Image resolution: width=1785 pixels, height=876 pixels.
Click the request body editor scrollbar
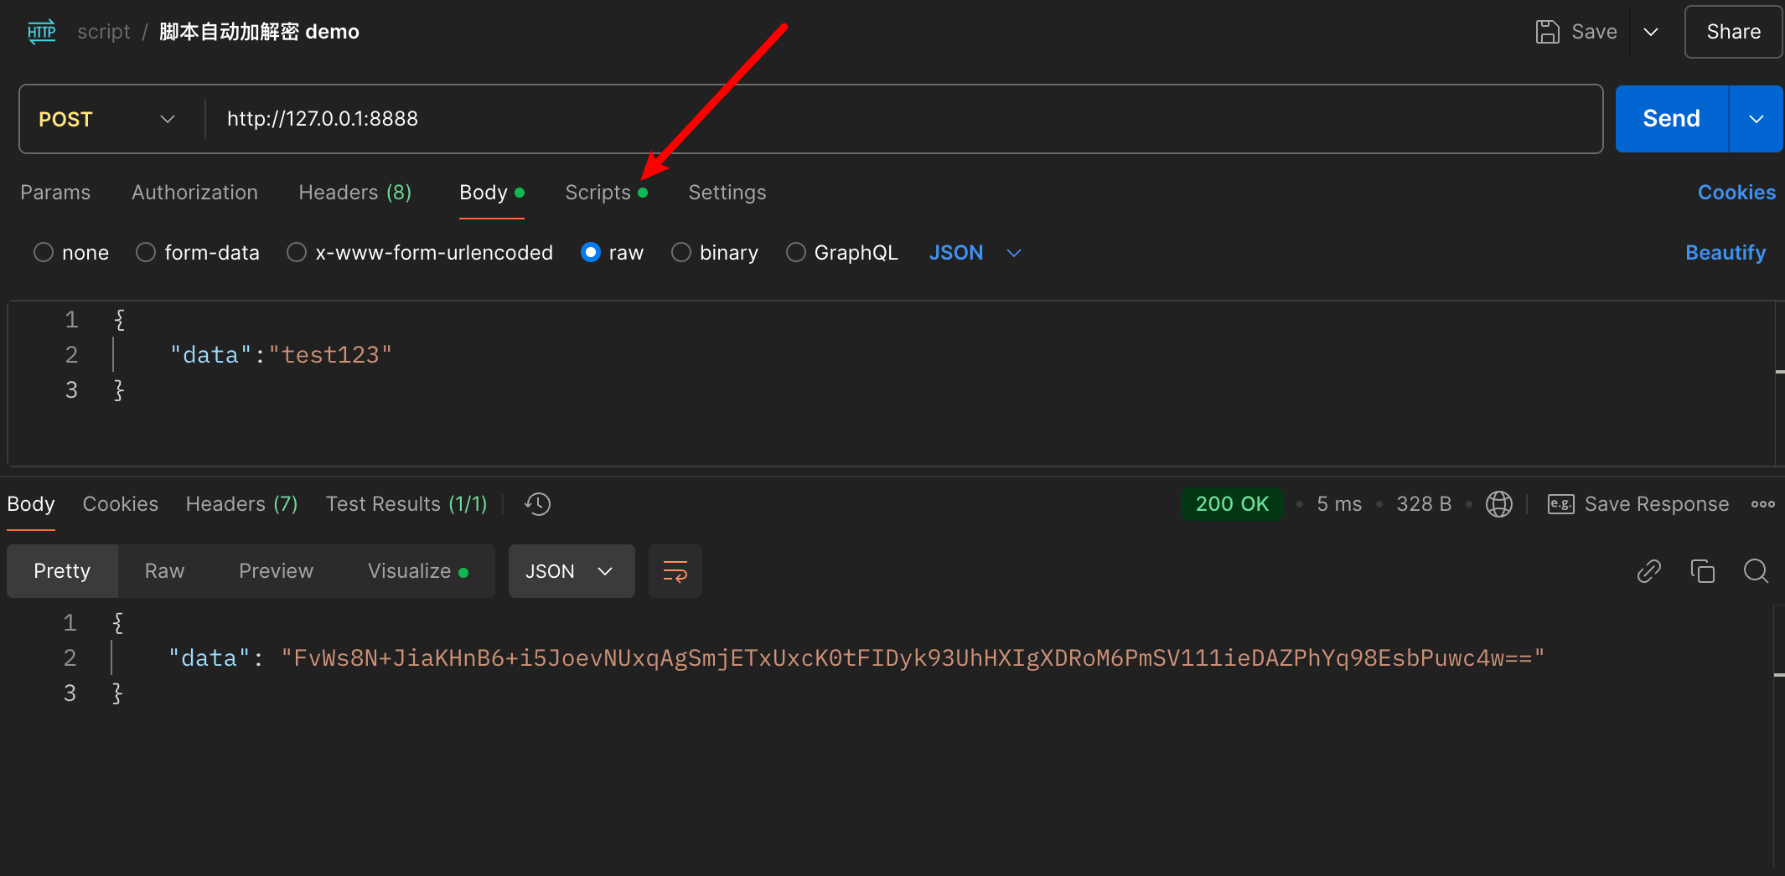pos(1779,371)
